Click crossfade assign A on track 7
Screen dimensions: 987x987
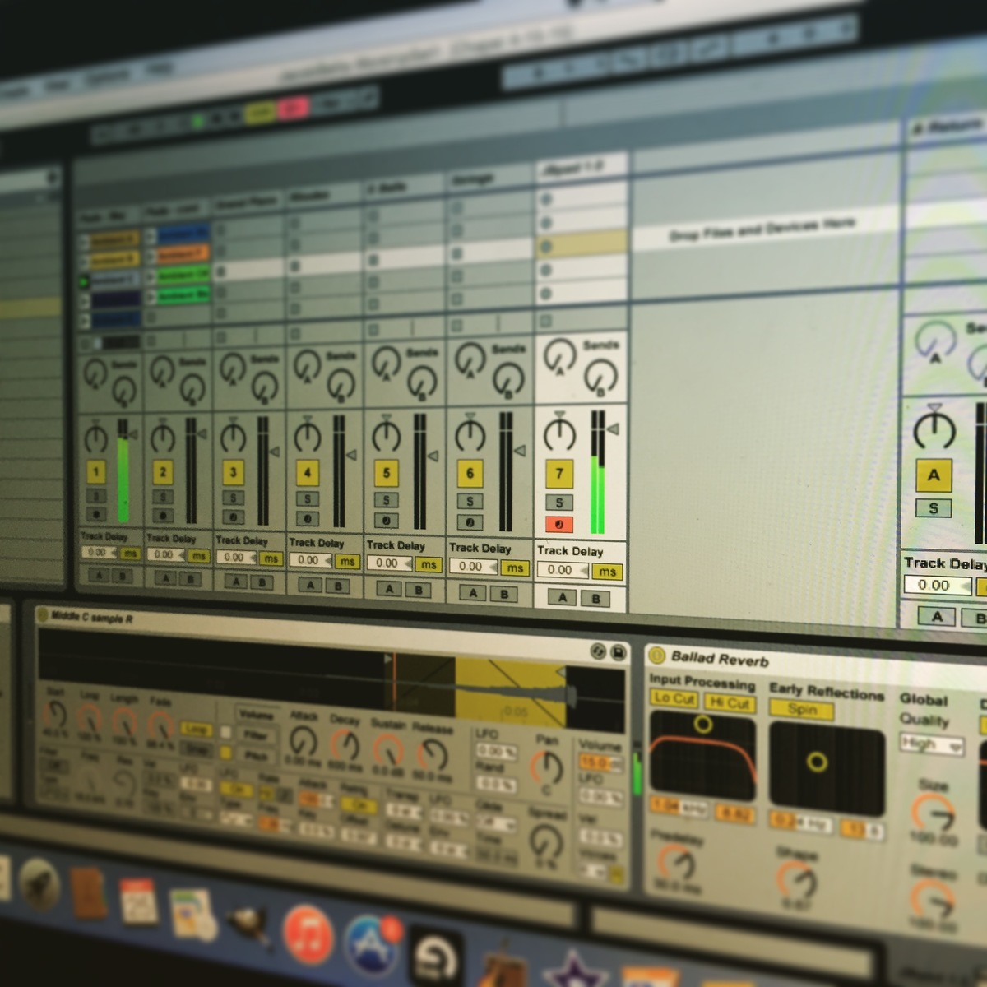click(x=562, y=596)
